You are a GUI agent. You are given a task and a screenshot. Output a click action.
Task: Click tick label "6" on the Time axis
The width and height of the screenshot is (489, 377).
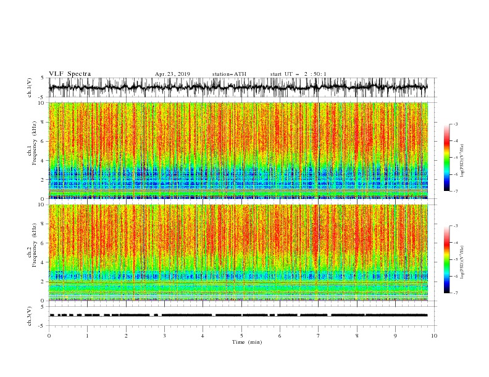coord(280,336)
